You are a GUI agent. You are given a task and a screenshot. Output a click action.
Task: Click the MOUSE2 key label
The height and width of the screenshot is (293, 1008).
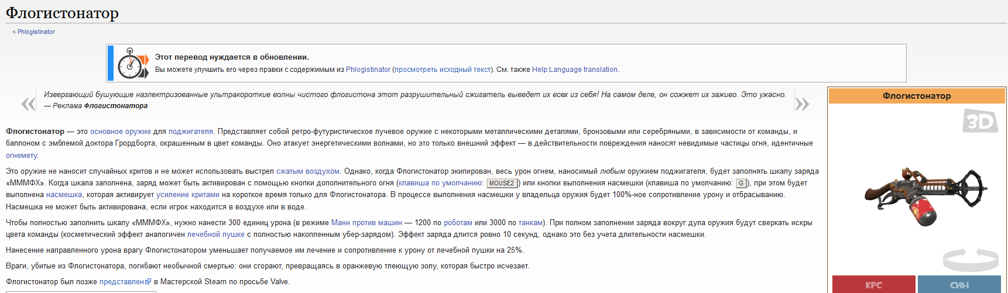[502, 184]
